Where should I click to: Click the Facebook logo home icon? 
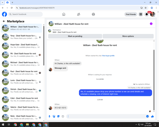(x=4, y=14)
